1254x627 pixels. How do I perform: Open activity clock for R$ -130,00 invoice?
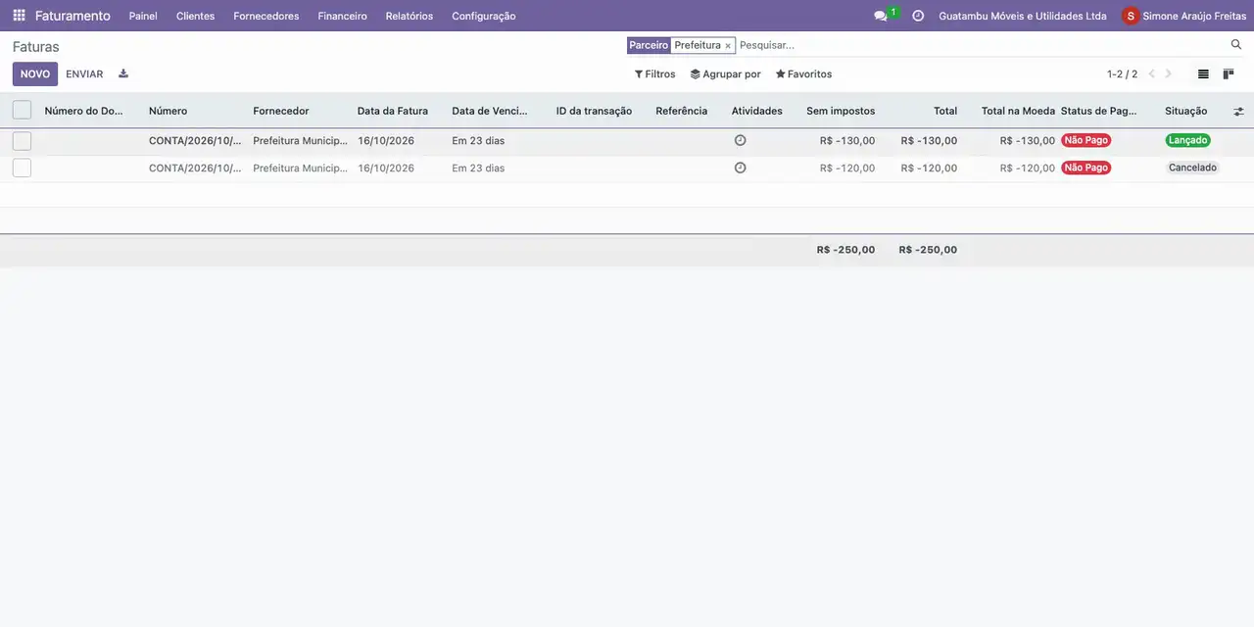tap(740, 140)
